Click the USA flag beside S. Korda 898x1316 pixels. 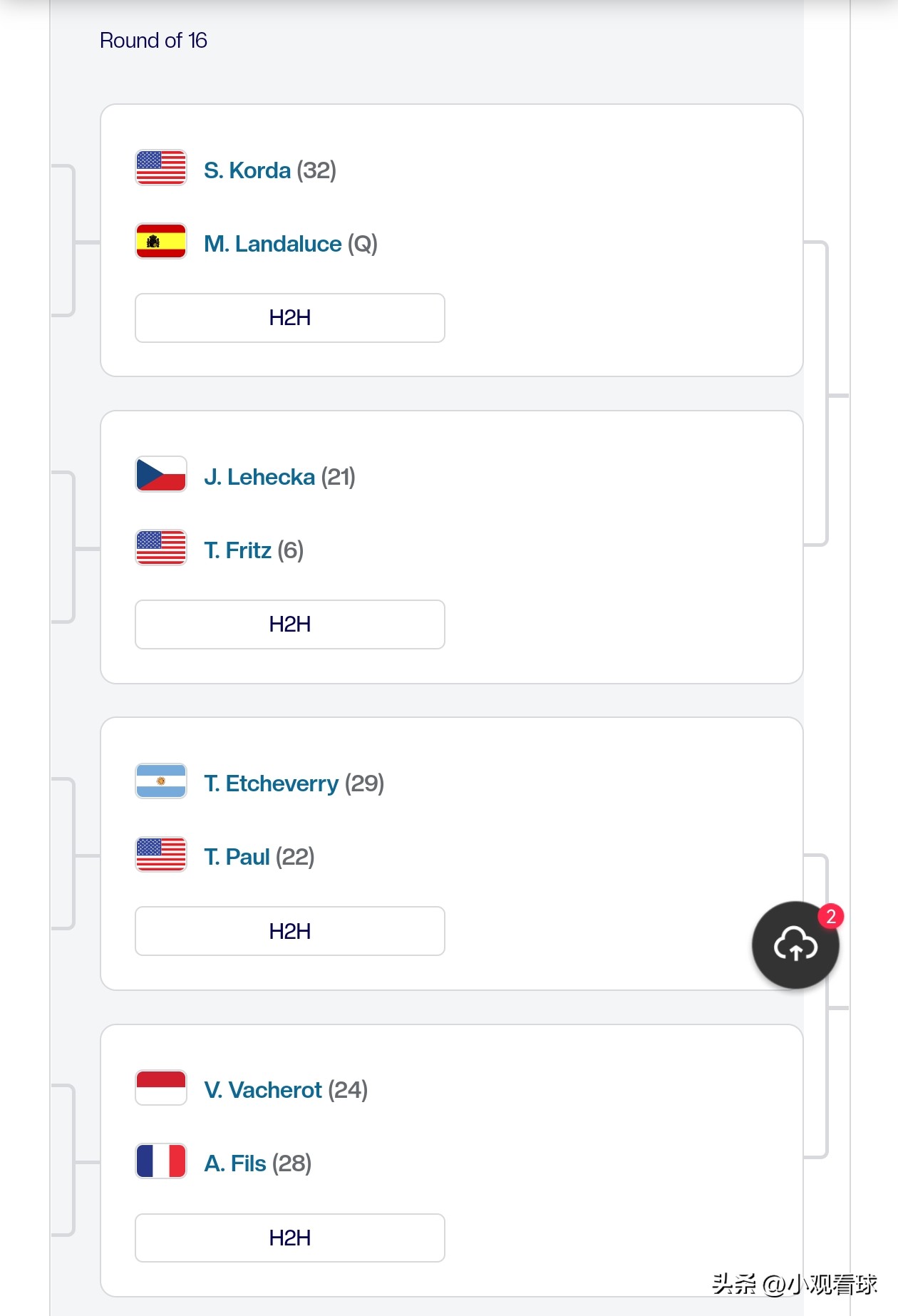161,168
